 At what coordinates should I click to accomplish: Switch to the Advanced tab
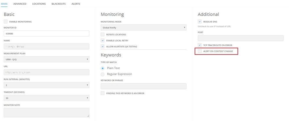coord(20,4)
